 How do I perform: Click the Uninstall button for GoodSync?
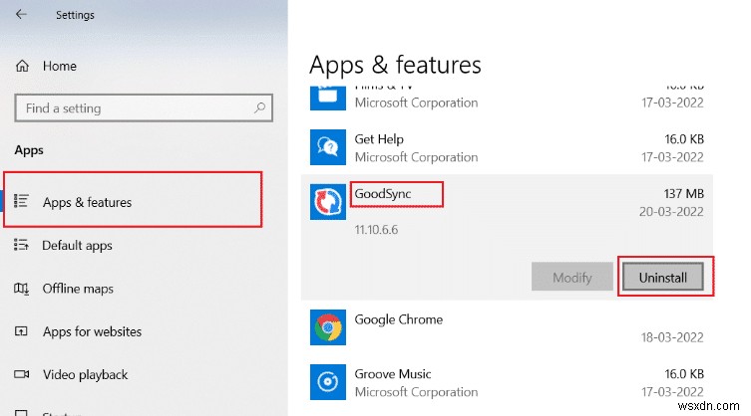(x=663, y=277)
